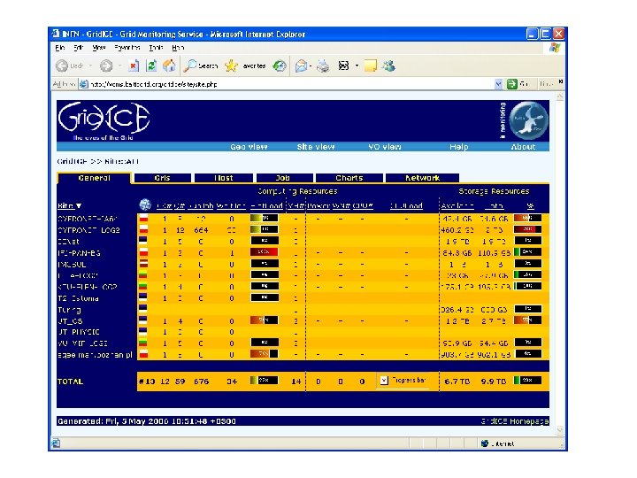Click the globe logo in banner
Viewport: 637px width, 478px height.
pos(528,120)
